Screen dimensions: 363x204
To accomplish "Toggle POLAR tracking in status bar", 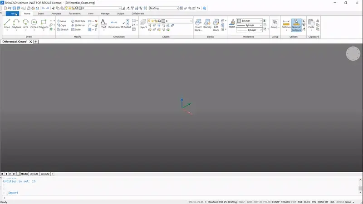I will tap(267, 202).
